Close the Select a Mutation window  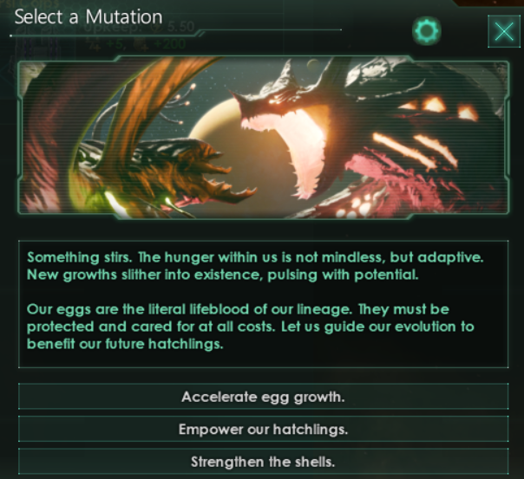(x=503, y=32)
